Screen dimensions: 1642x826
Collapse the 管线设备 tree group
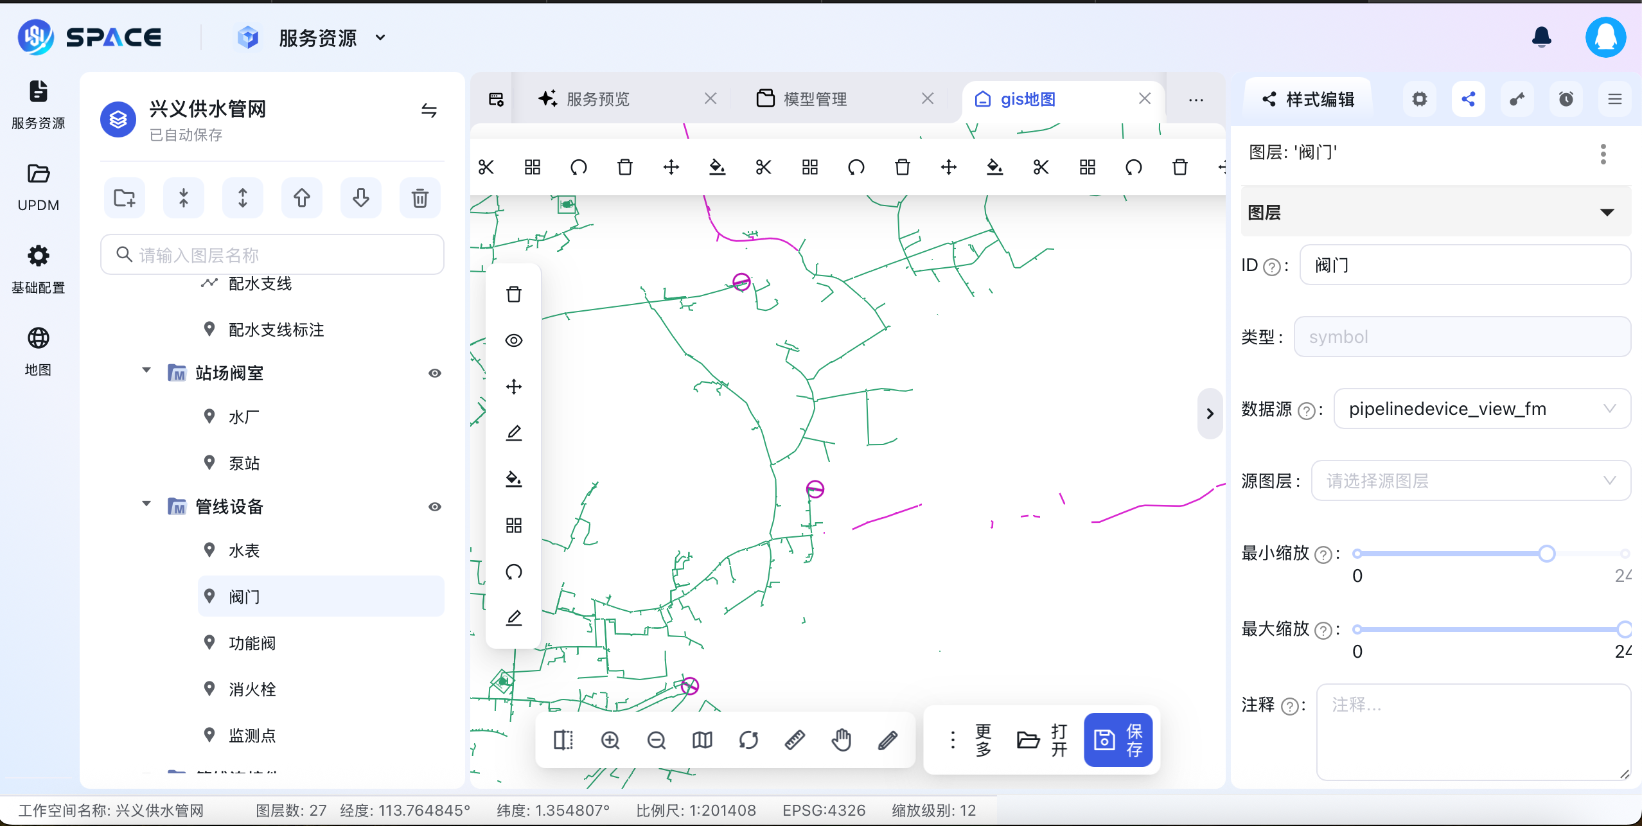[146, 504]
